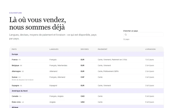Click Allemagne's '2 à 4 jours' delivery cell

(x=150, y=71)
